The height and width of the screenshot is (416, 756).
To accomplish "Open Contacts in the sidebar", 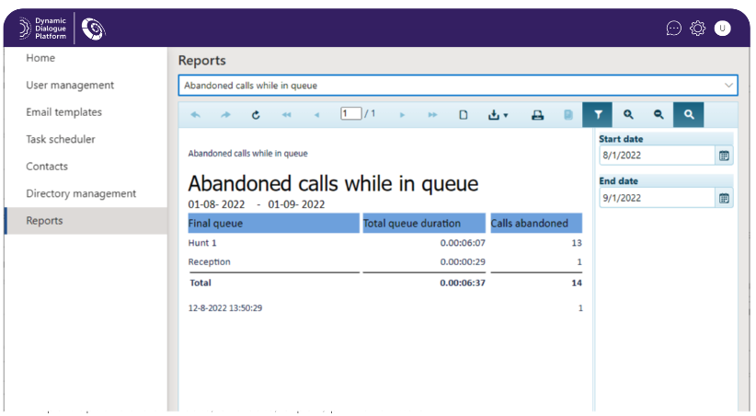I will point(47,166).
